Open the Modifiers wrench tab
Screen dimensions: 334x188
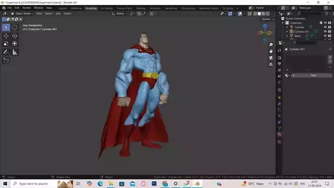tap(280, 104)
